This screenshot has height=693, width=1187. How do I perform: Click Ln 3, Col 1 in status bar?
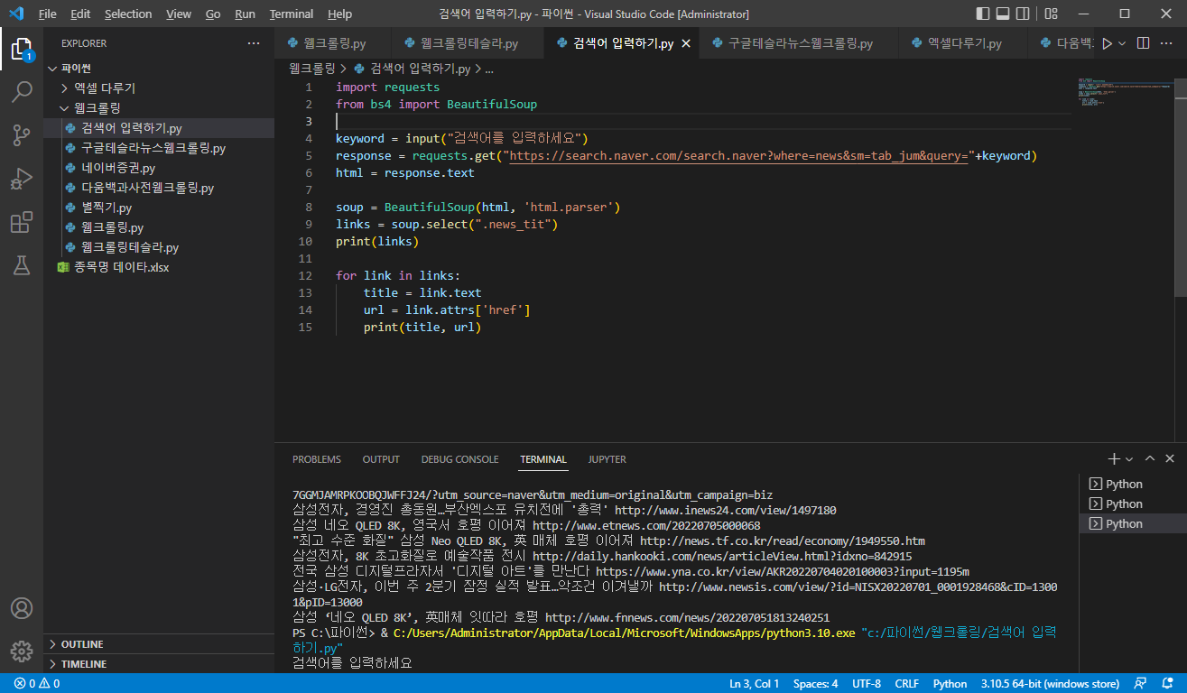coord(754,684)
